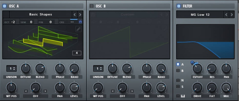Click the filter Res knob
239x101 pixels.
(x=212, y=68)
